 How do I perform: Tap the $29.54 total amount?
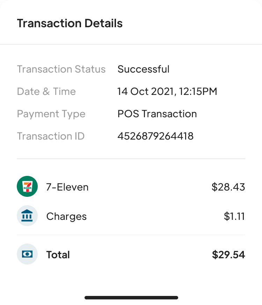(x=228, y=254)
